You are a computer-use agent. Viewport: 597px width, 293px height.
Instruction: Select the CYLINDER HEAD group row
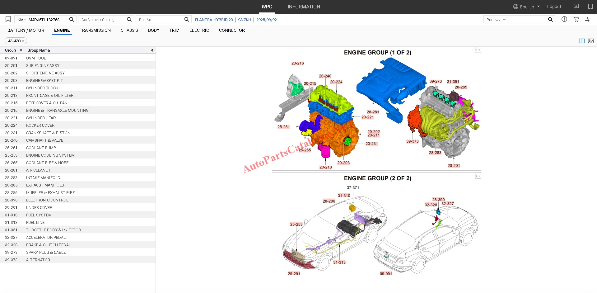41,118
